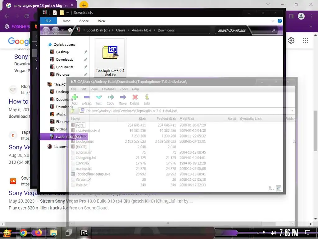Open 7-Zip Favorites menu

point(108,89)
